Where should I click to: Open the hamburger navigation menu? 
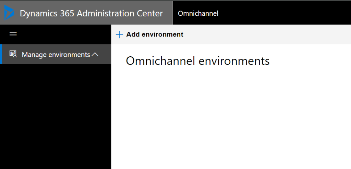coord(13,34)
